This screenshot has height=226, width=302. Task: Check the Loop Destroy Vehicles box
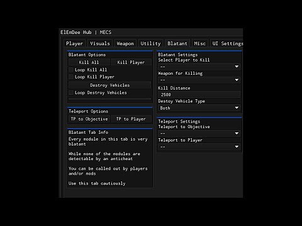(x=71, y=92)
